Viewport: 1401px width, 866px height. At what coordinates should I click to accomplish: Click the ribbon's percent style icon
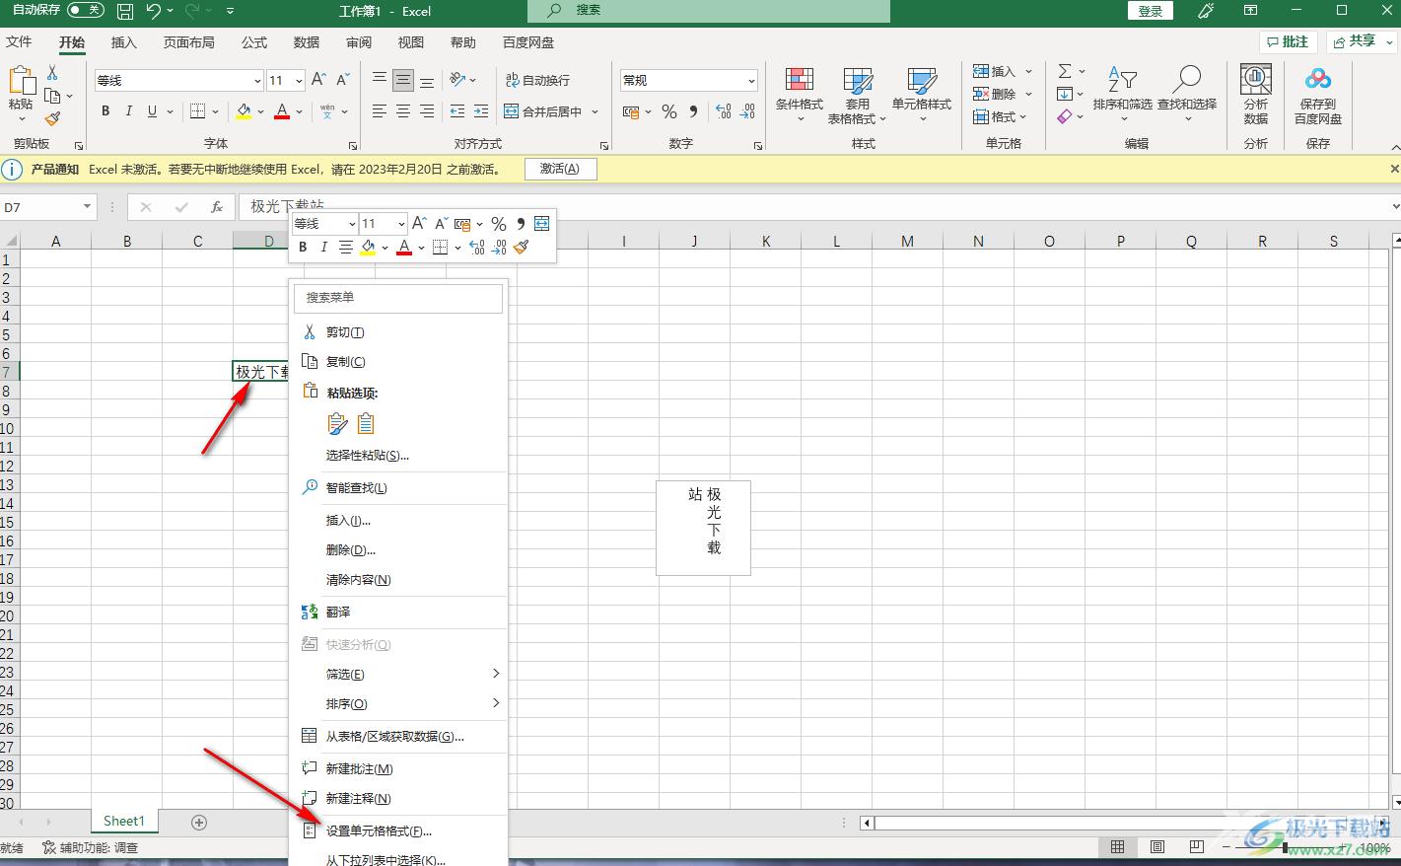669,111
